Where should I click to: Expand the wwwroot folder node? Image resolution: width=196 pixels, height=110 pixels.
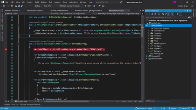pos(149,36)
